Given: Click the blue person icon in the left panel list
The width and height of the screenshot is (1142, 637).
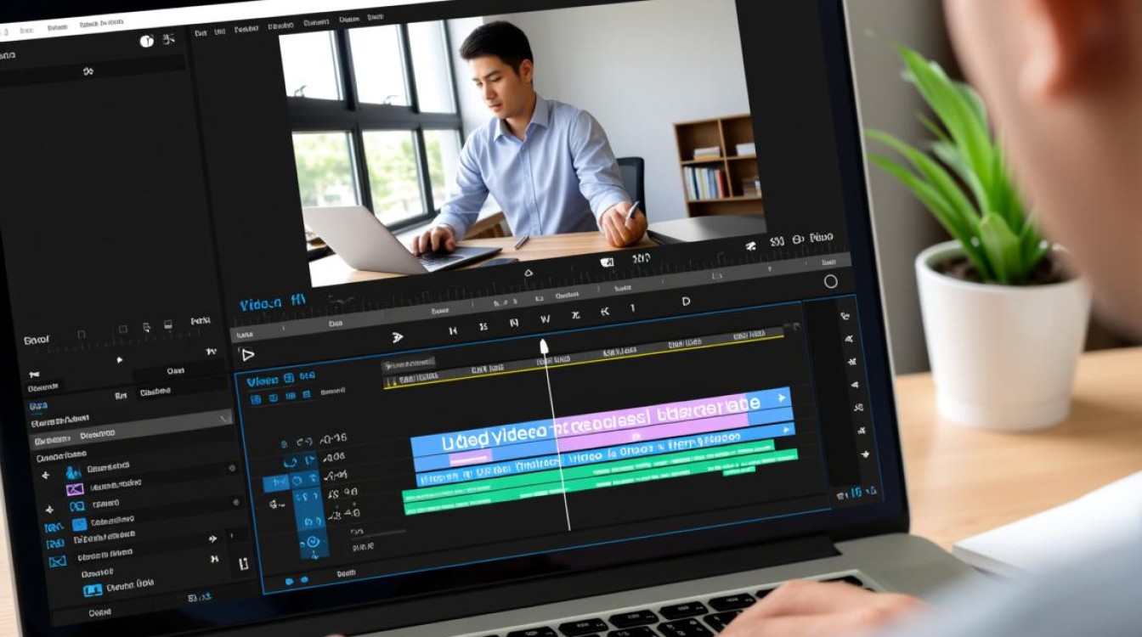Looking at the screenshot, I should tap(74, 472).
